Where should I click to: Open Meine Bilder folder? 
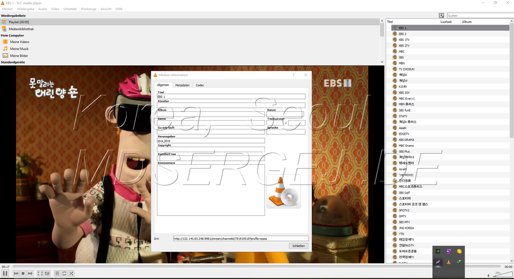point(19,56)
